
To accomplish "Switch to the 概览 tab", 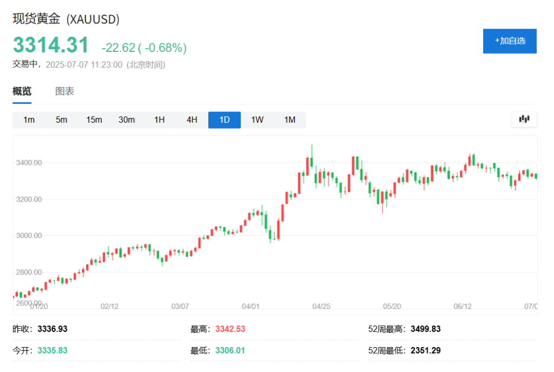I will pyautogui.click(x=22, y=91).
